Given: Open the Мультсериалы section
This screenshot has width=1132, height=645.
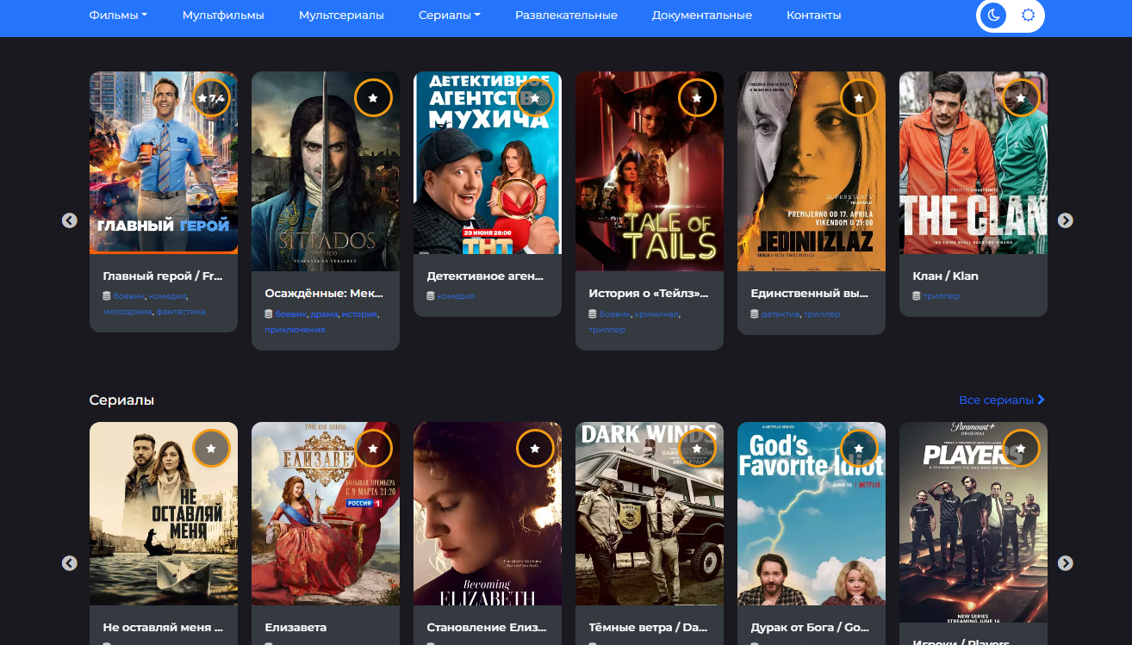Looking at the screenshot, I should pos(341,15).
